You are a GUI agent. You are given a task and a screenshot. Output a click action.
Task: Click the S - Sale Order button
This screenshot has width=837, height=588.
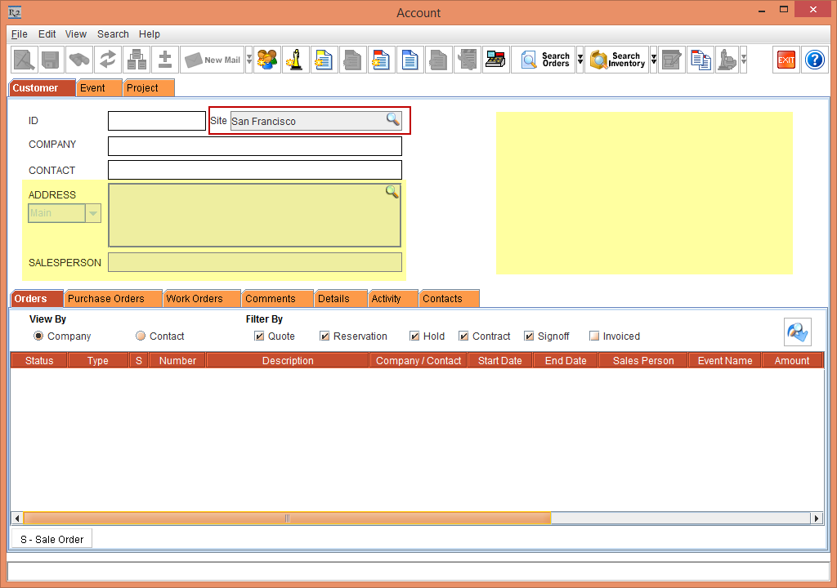click(x=51, y=538)
